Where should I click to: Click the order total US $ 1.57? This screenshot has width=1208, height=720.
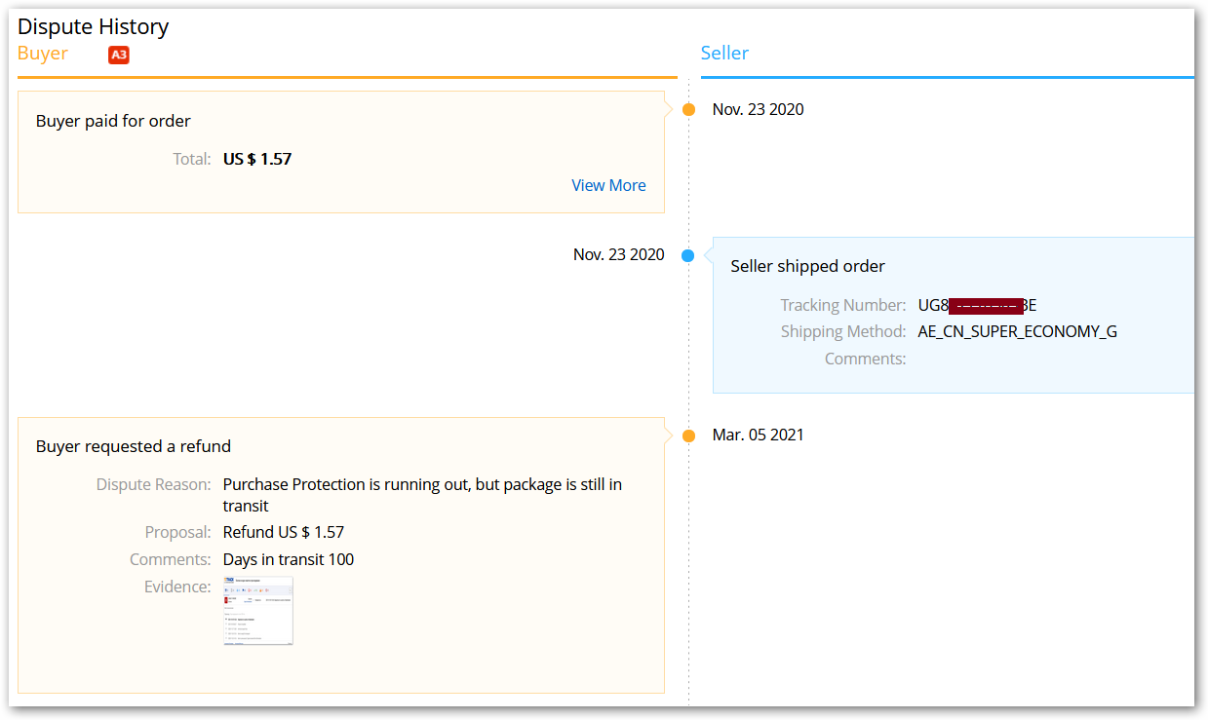click(x=257, y=159)
